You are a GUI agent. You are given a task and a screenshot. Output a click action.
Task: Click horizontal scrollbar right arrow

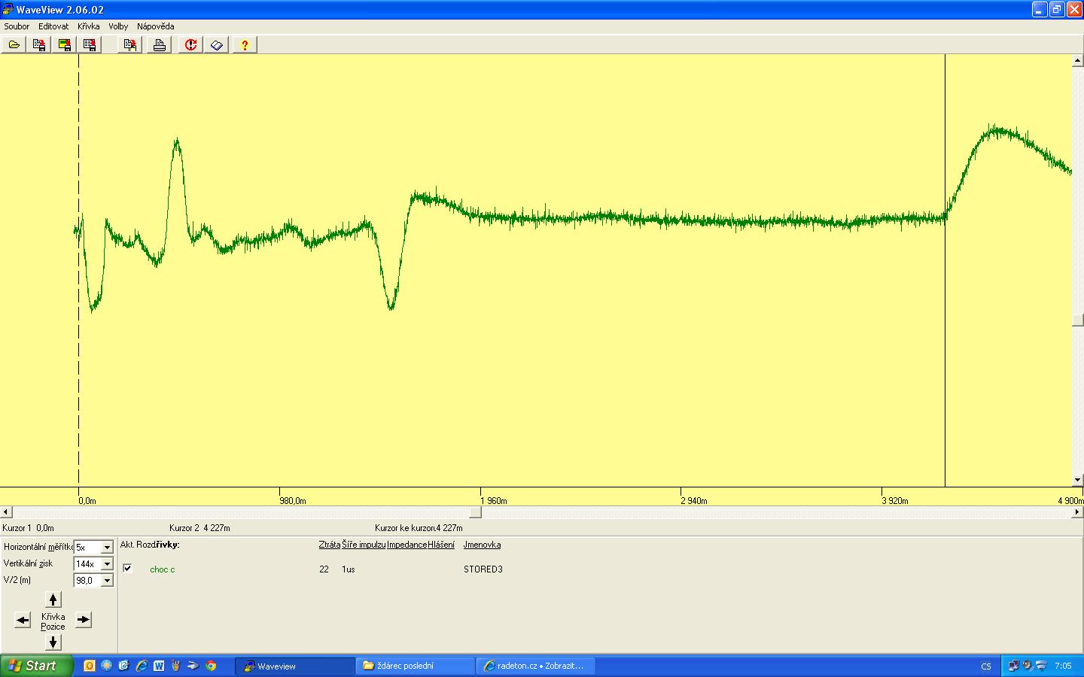(x=1077, y=512)
